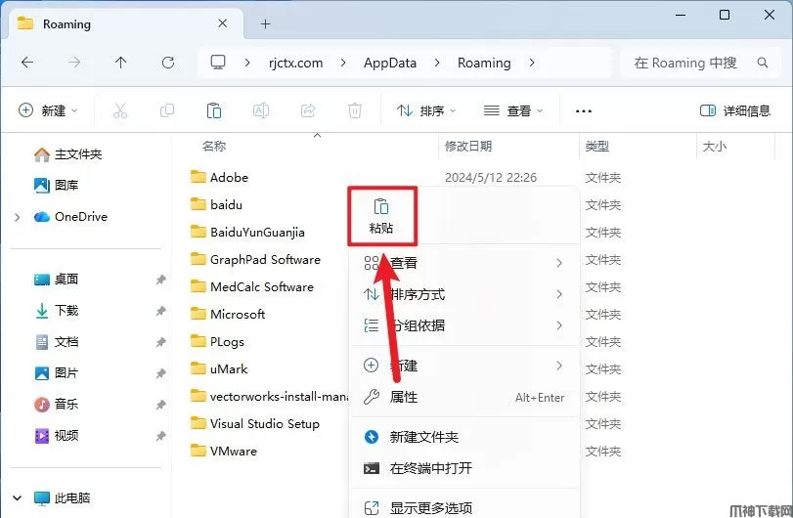793x518 pixels.
Task: Toggle the 详细信息 details pane
Action: pyautogui.click(x=735, y=110)
